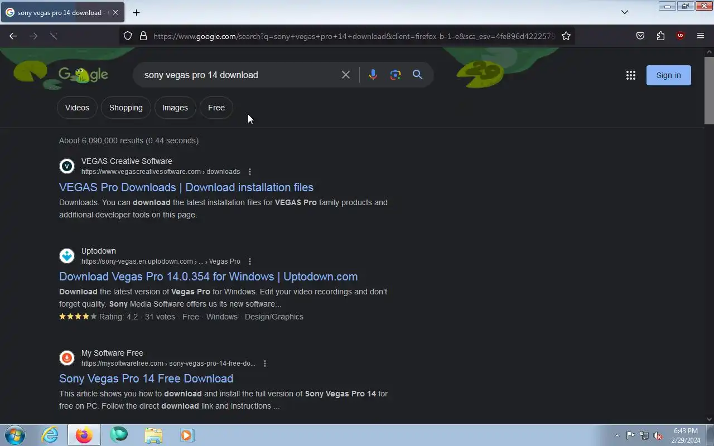Open the tracking protection shield icon
Image resolution: width=714 pixels, height=446 pixels.
point(128,36)
